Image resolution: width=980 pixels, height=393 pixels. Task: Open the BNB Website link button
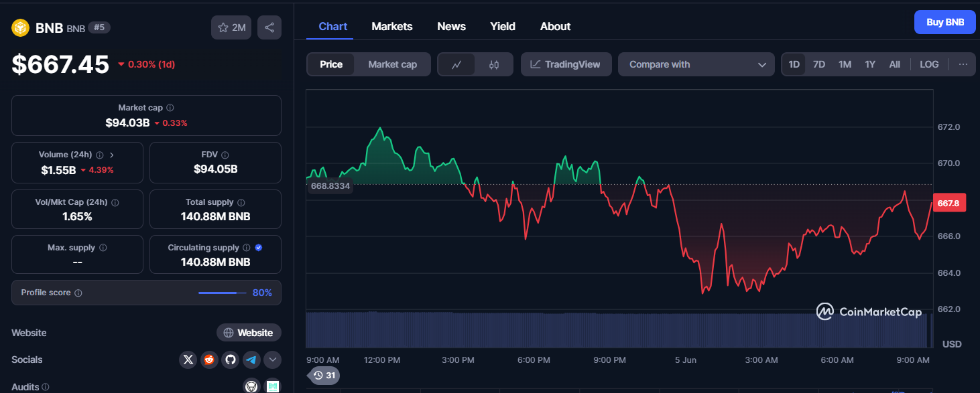click(x=249, y=333)
